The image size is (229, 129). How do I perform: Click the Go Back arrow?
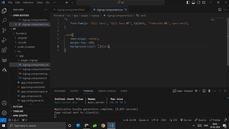pyautogui.click(x=67, y=3)
